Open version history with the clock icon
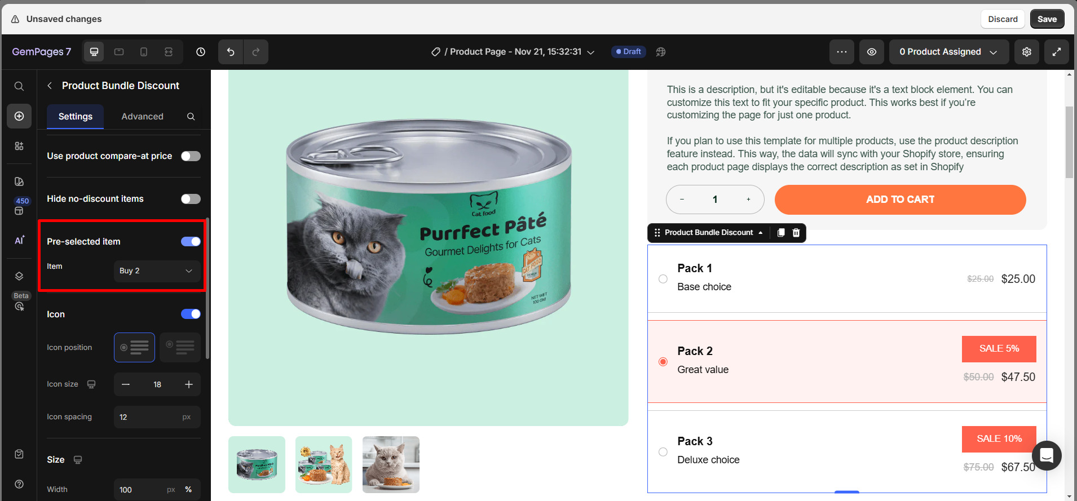This screenshot has height=501, width=1077. point(200,51)
